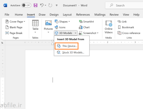Click the 3D Models cube icon

click(x=56, y=33)
